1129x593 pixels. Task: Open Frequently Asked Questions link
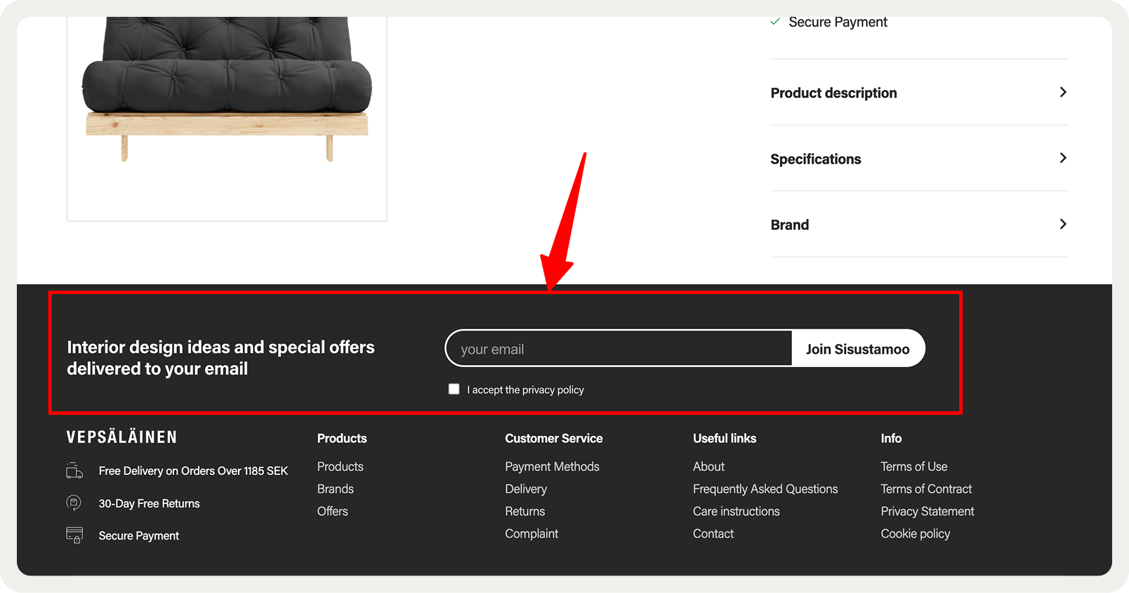[x=765, y=489]
